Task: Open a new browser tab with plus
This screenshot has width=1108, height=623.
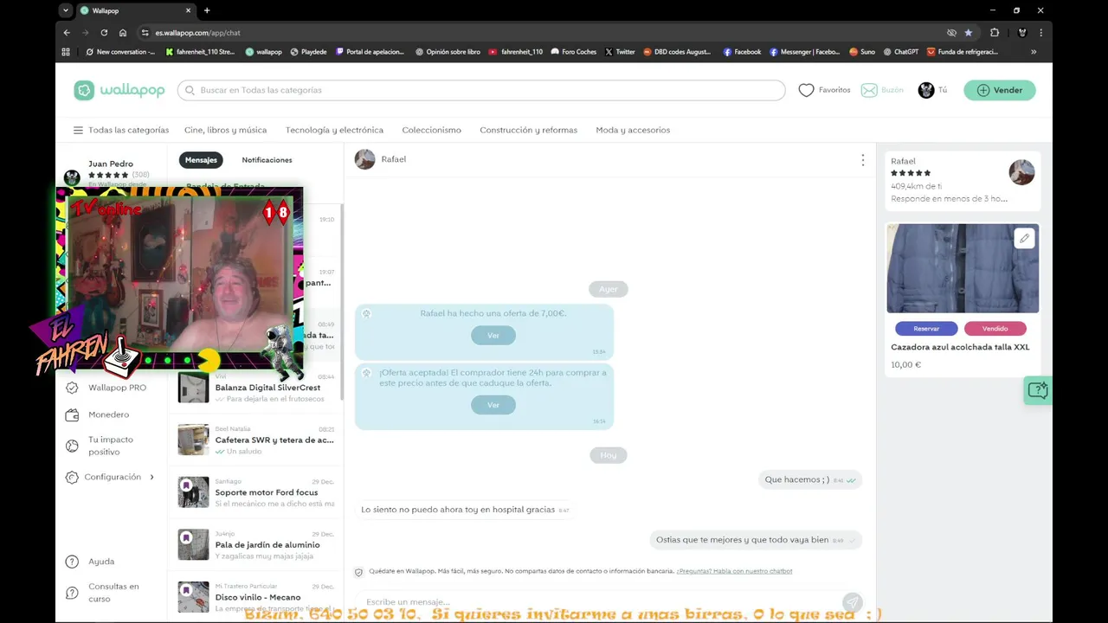Action: (206, 10)
